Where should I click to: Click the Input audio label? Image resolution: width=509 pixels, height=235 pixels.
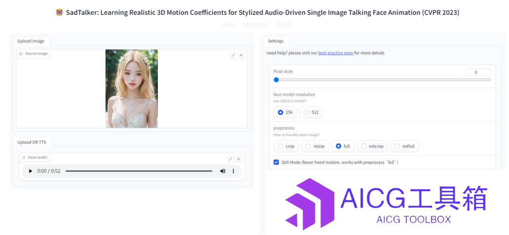[34, 157]
